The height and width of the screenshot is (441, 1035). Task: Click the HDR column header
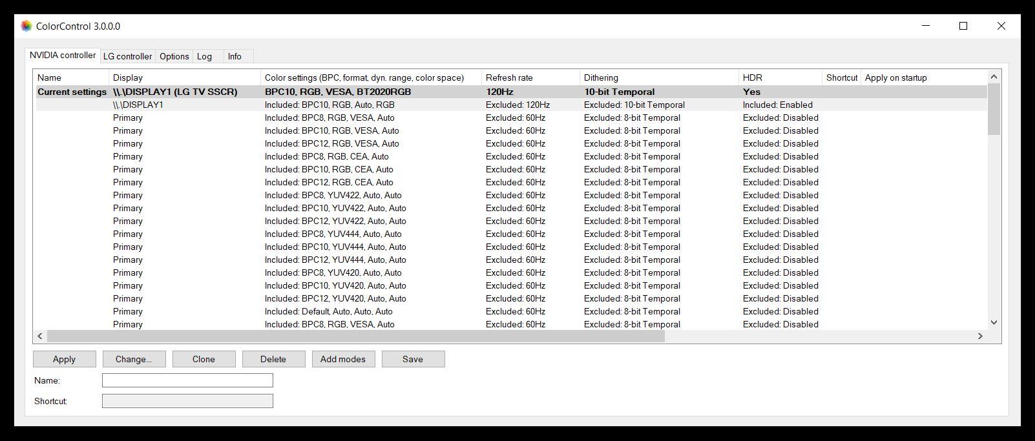point(780,77)
